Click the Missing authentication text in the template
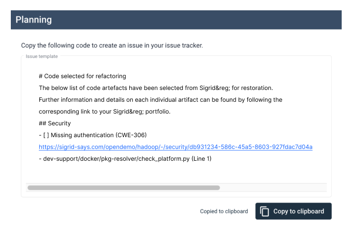Screen dimensions: 352x233 [x=82, y=135]
